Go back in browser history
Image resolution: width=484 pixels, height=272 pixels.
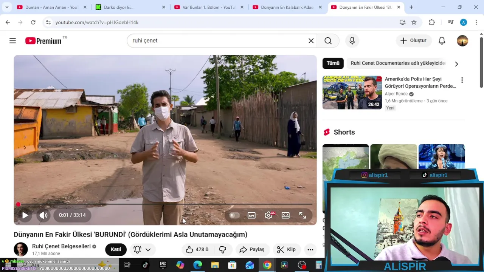coord(8,22)
